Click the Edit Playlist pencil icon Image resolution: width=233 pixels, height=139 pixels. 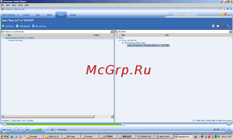point(18,26)
